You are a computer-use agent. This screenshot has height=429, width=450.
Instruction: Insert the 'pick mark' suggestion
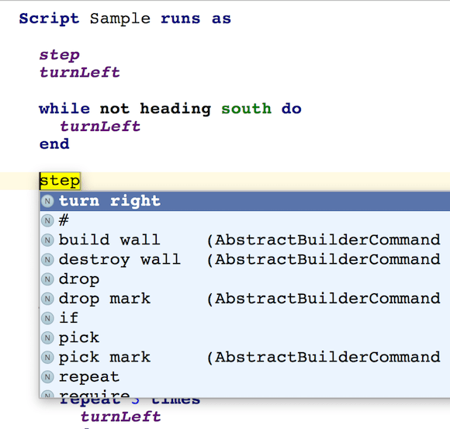click(245, 358)
